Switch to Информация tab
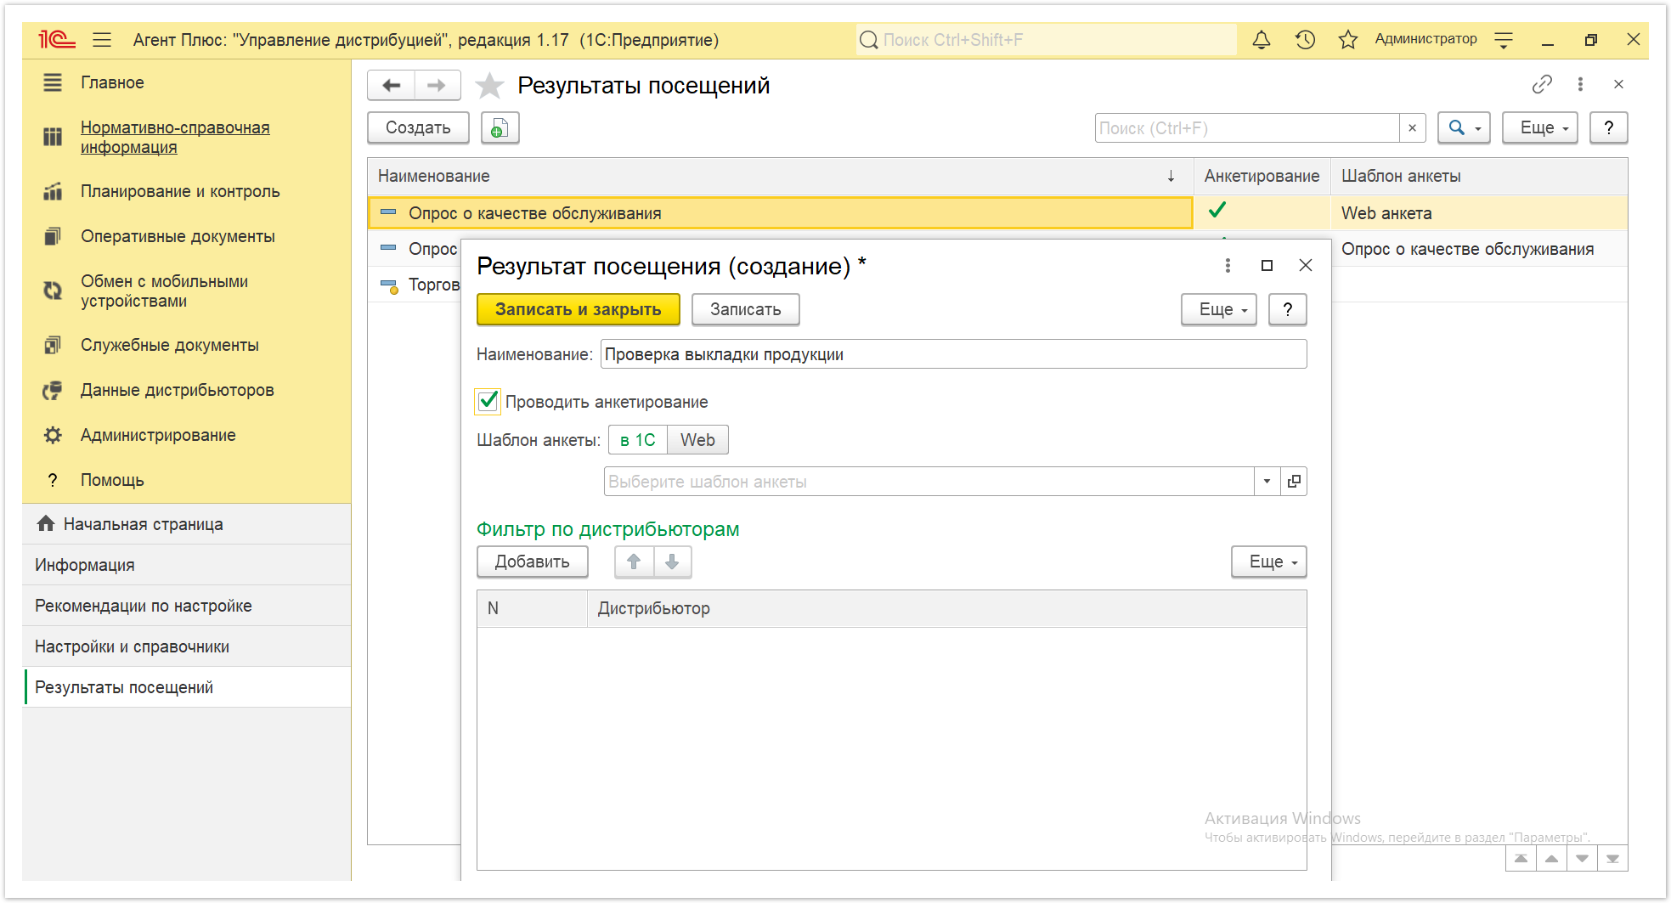This screenshot has width=1671, height=903. pos(187,565)
